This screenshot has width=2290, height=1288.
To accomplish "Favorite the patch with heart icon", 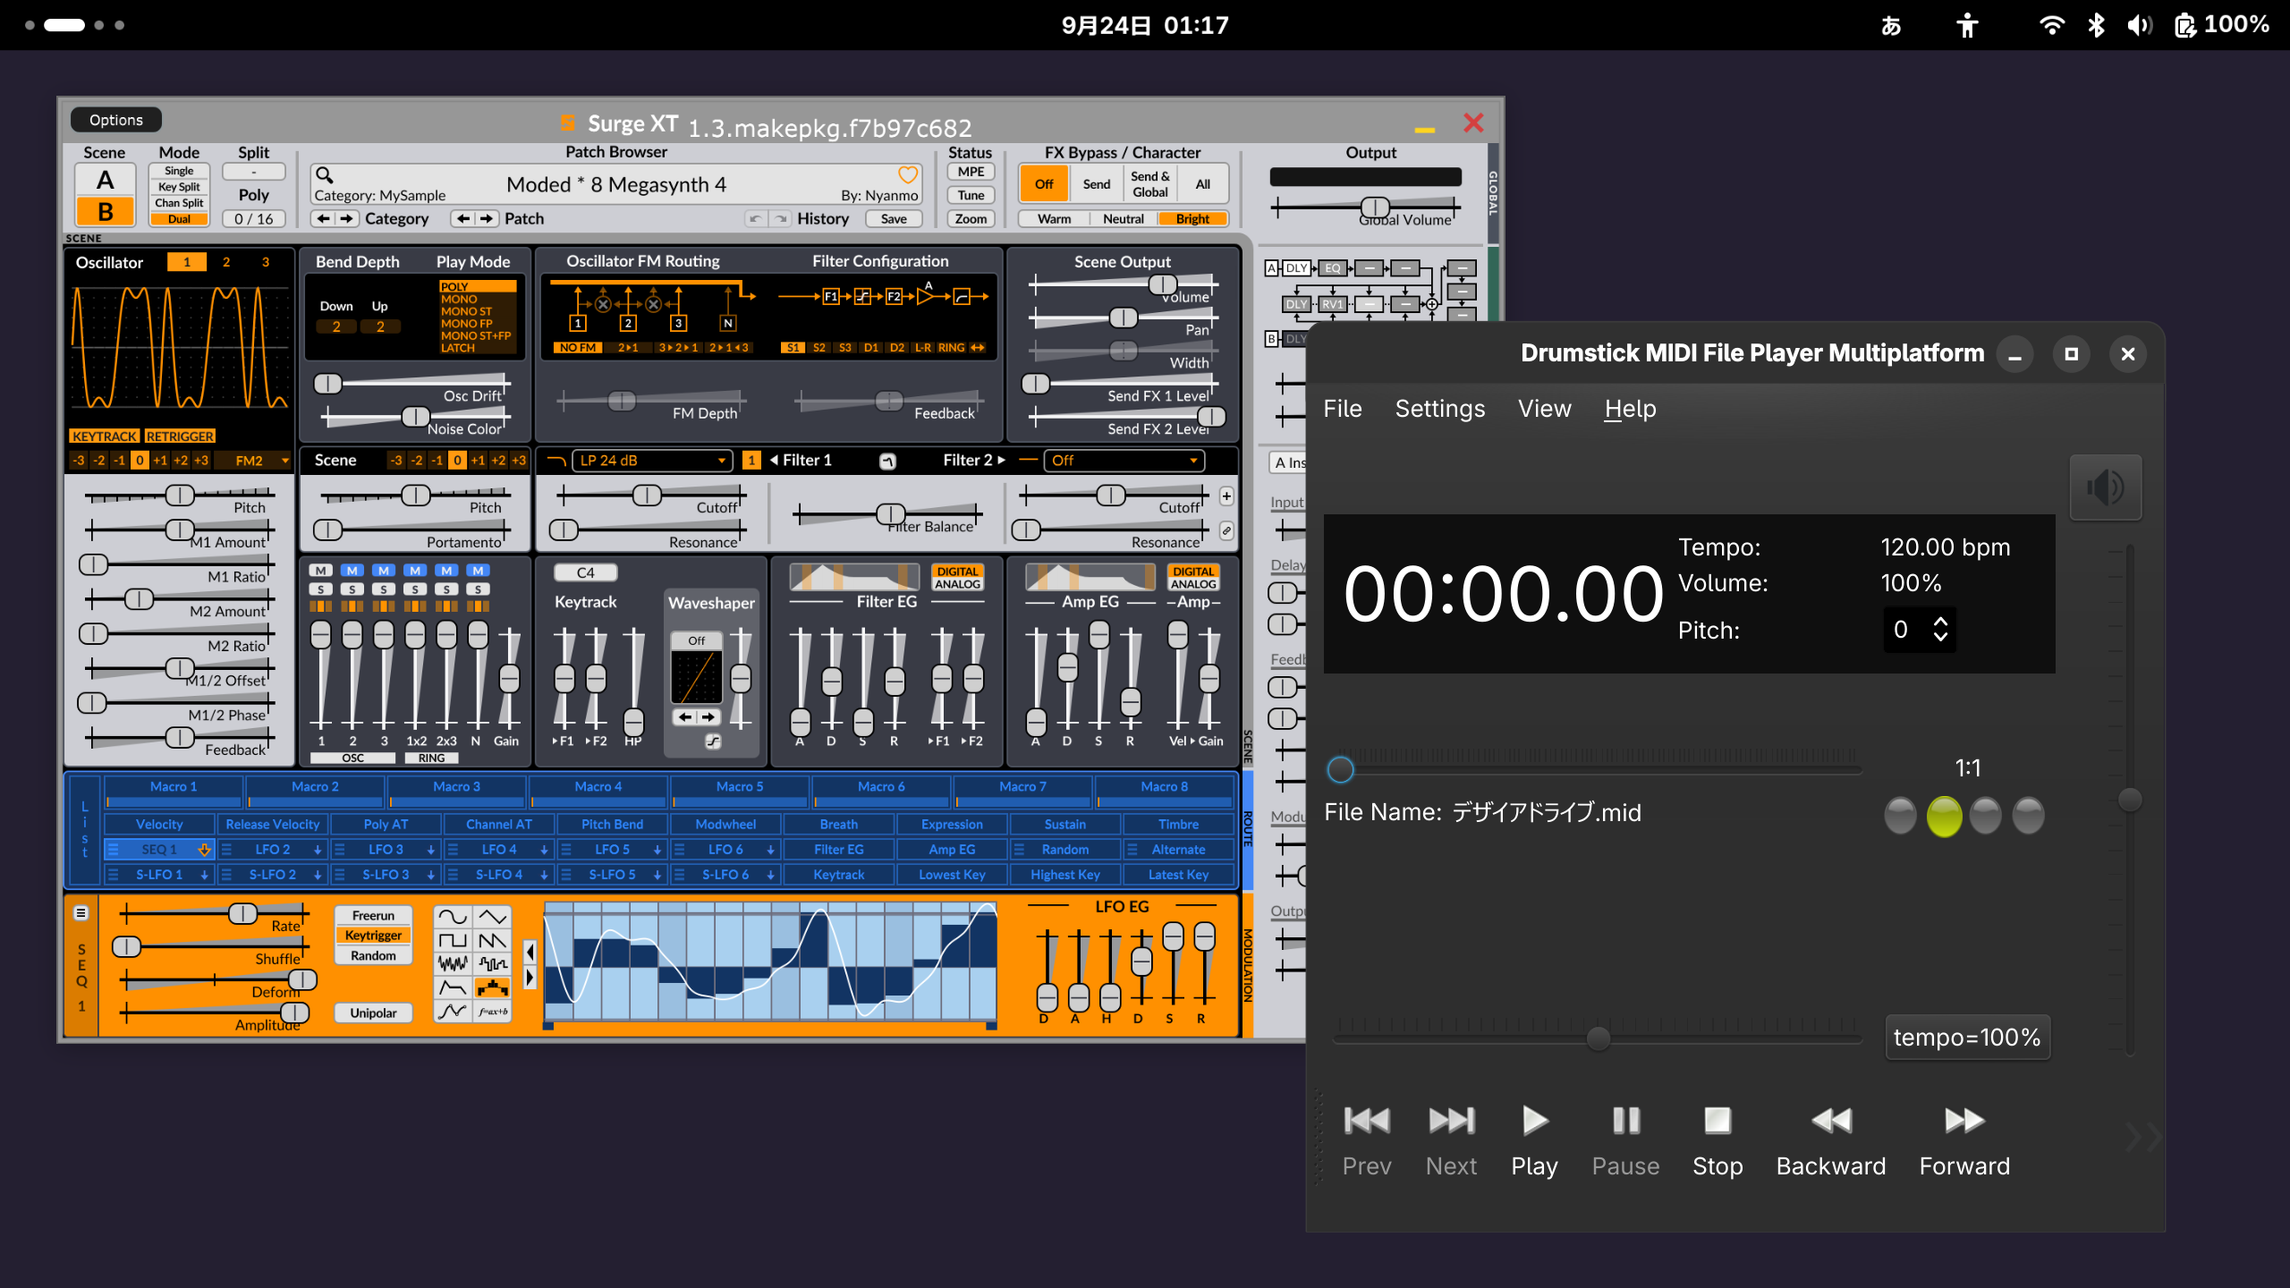I will click(908, 174).
